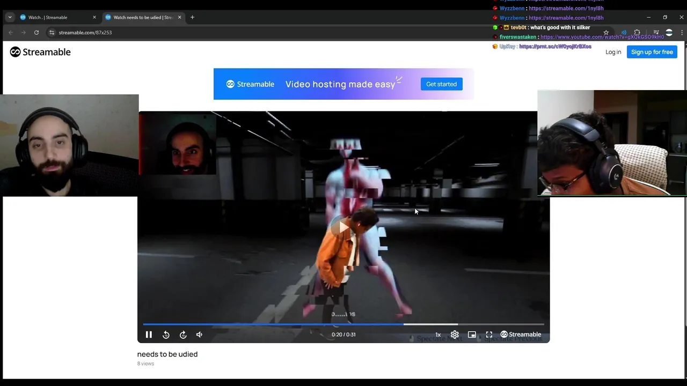
Task: Minimize the browser window
Action: (x=648, y=17)
